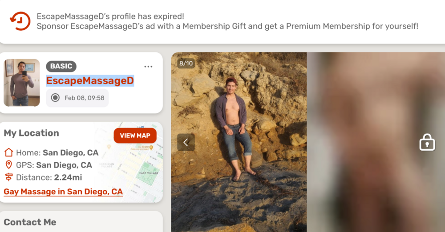Click the expired profile clock icon

tap(20, 21)
